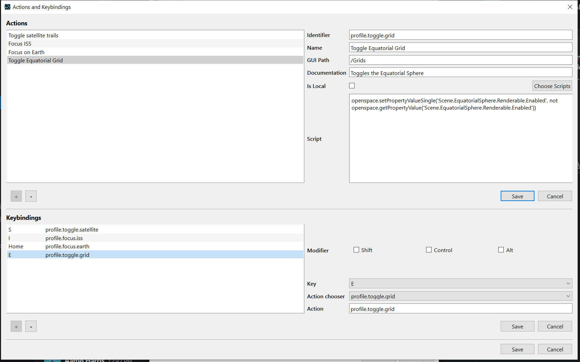Screen dimensions: 580x362
Task: Save the keybinding details
Action: click(517, 326)
